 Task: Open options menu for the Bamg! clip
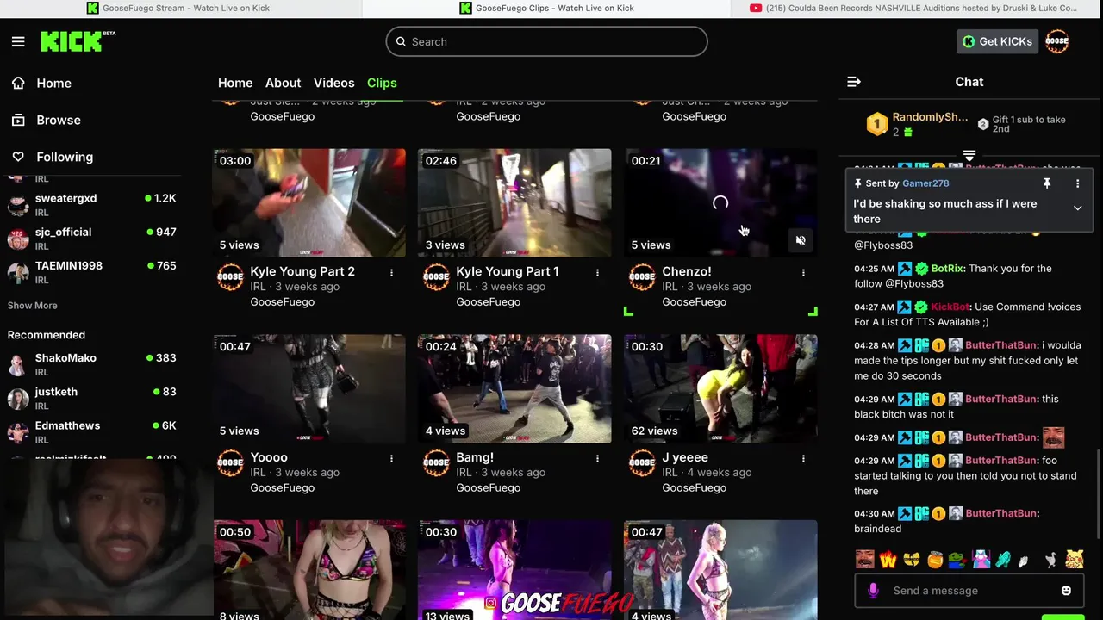(x=597, y=458)
